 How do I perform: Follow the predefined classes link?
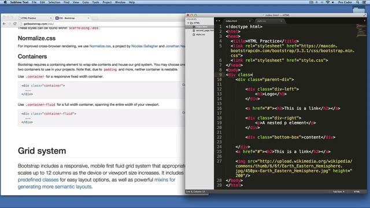[x=38, y=180]
